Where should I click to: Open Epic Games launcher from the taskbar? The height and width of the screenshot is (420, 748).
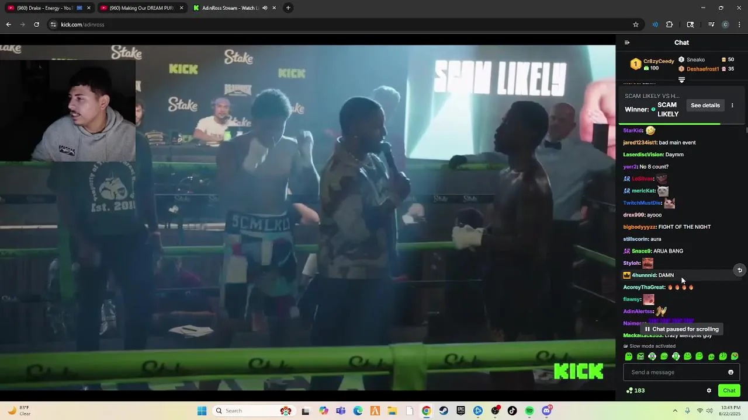461,411
